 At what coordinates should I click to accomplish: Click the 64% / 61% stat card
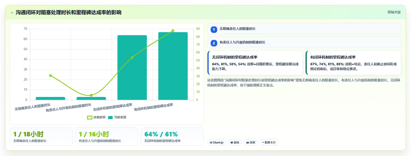pyautogui.click(x=172, y=137)
